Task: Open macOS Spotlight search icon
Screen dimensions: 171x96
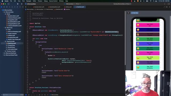Action: click(154, 1)
